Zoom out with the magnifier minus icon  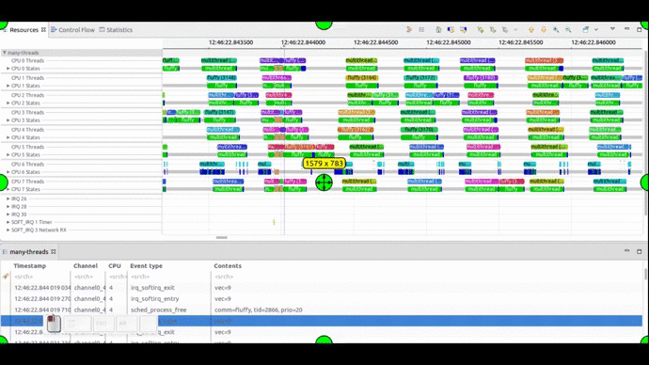click(x=568, y=29)
